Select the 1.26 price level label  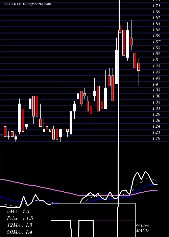(x=156, y=121)
